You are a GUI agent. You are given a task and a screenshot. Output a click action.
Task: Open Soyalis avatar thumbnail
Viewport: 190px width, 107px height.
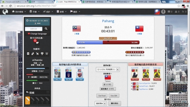point(57,75)
